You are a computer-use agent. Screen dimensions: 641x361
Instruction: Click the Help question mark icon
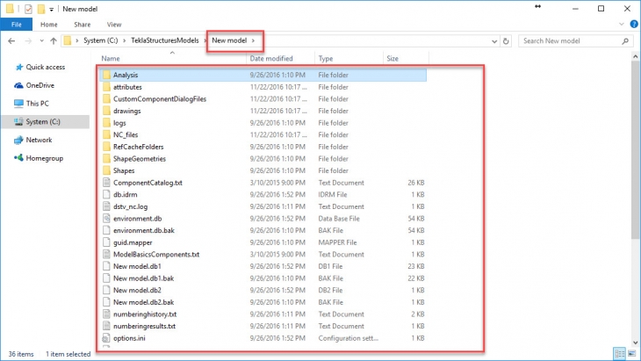632,25
